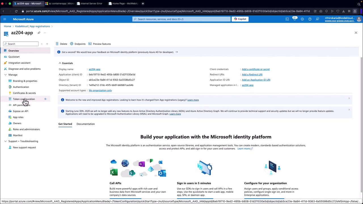Click Learn more in the ADAL notice
363x204 pixels.
tap(175, 114)
